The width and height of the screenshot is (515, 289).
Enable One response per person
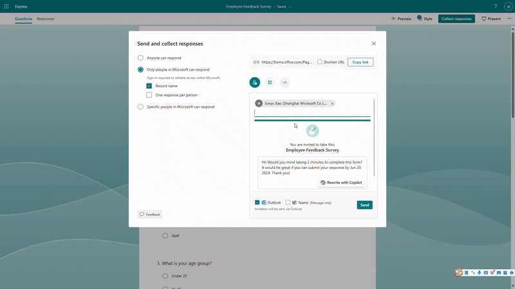pyautogui.click(x=149, y=95)
